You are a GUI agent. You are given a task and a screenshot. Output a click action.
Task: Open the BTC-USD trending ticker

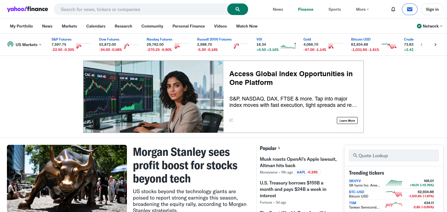pyautogui.click(x=357, y=192)
